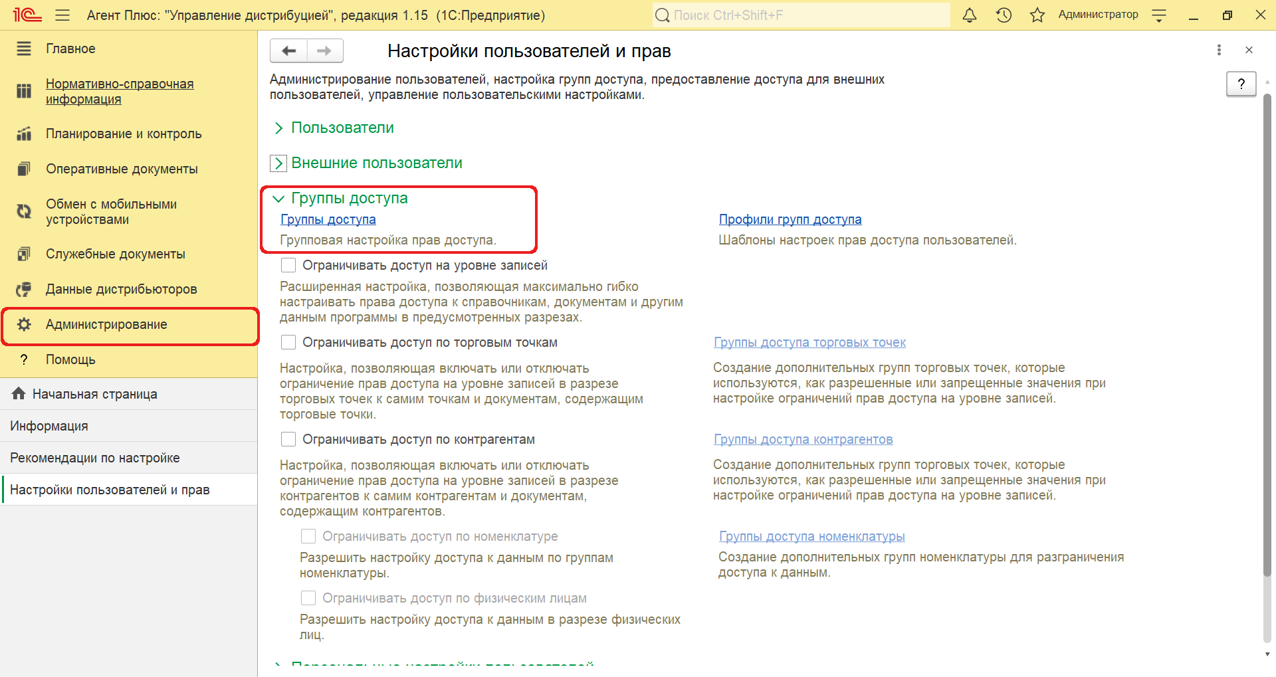
Task: Click the Оперативные документы icon
Action: coord(24,169)
